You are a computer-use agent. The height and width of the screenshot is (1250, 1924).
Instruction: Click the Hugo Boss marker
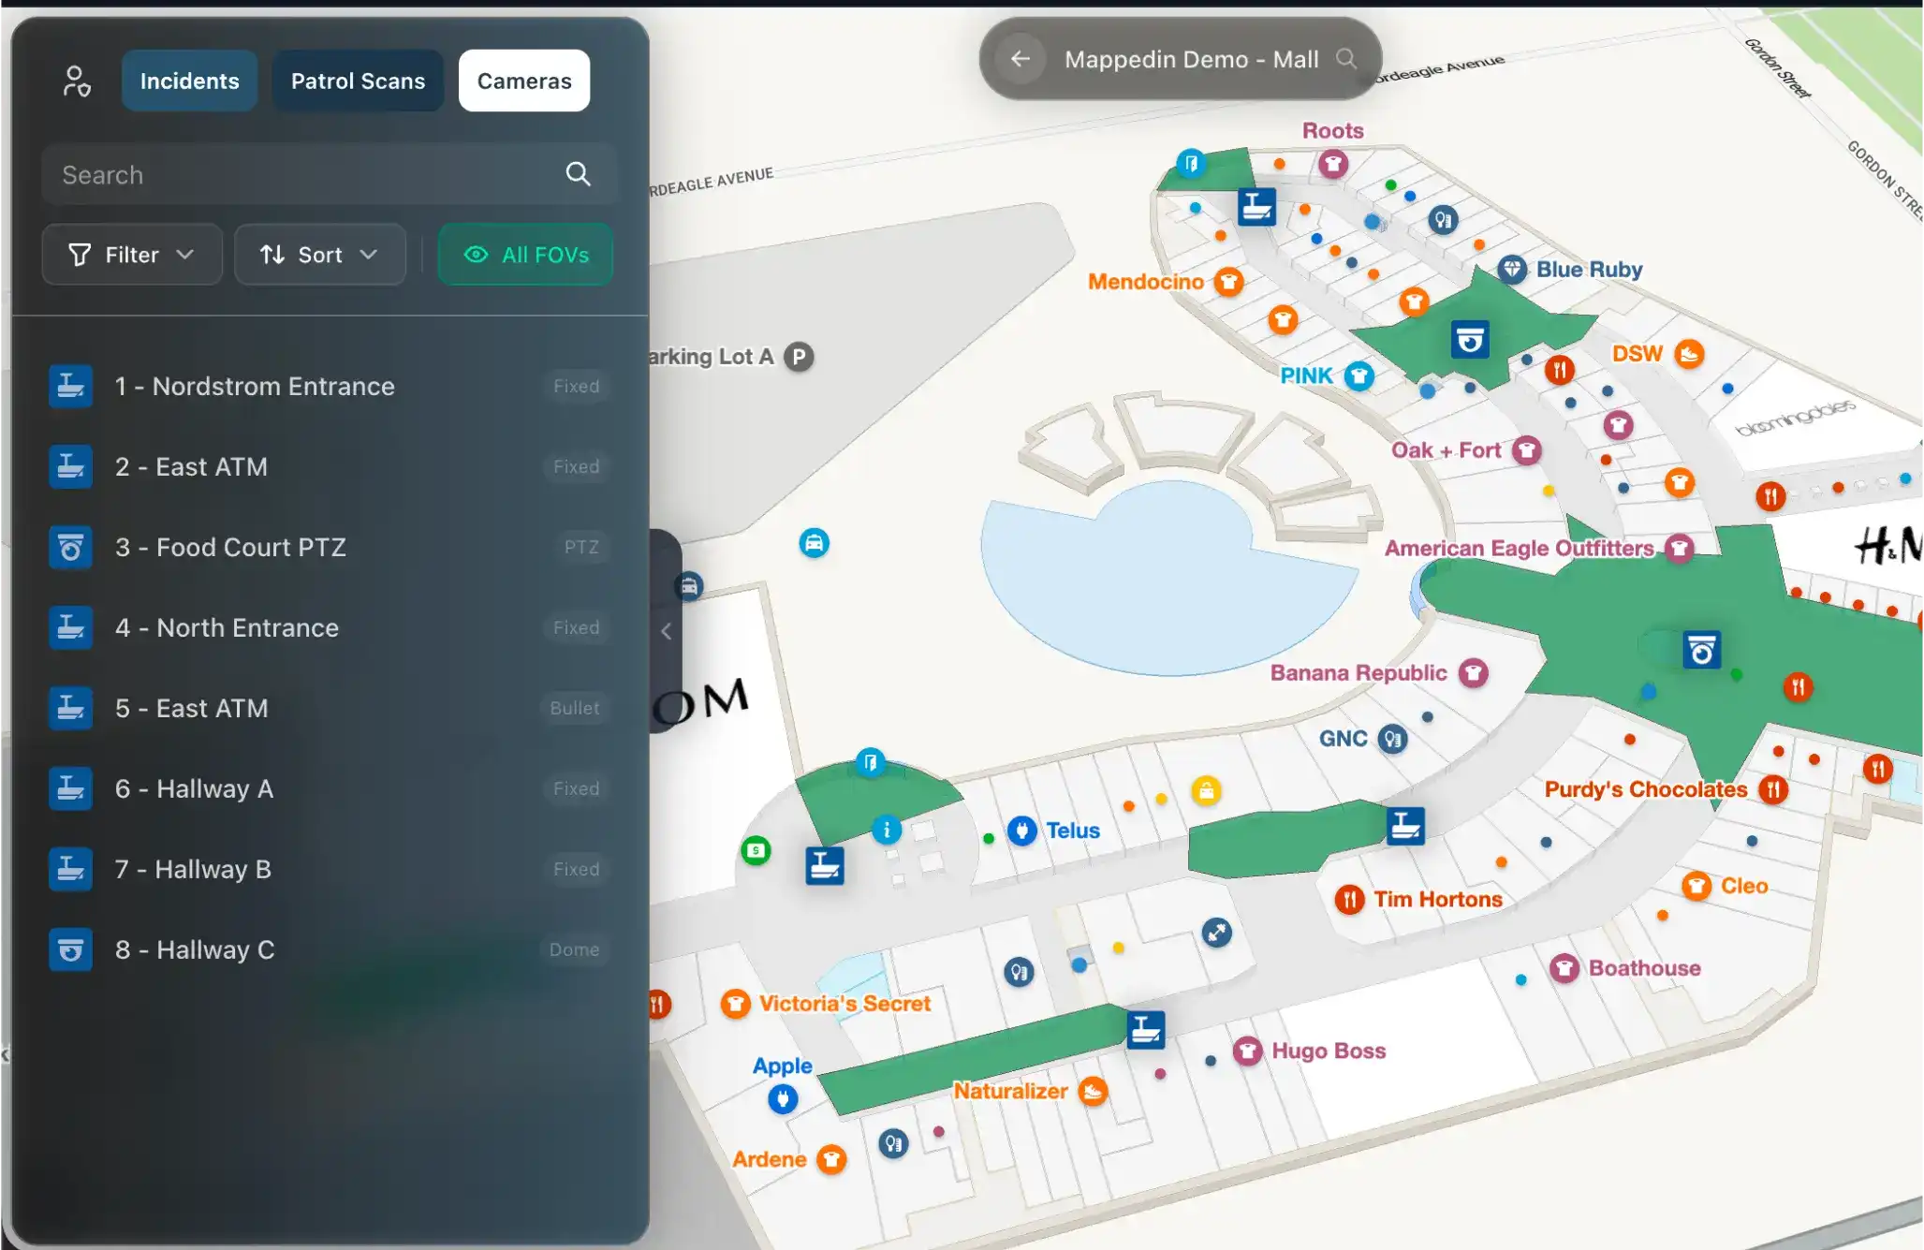point(1247,1051)
